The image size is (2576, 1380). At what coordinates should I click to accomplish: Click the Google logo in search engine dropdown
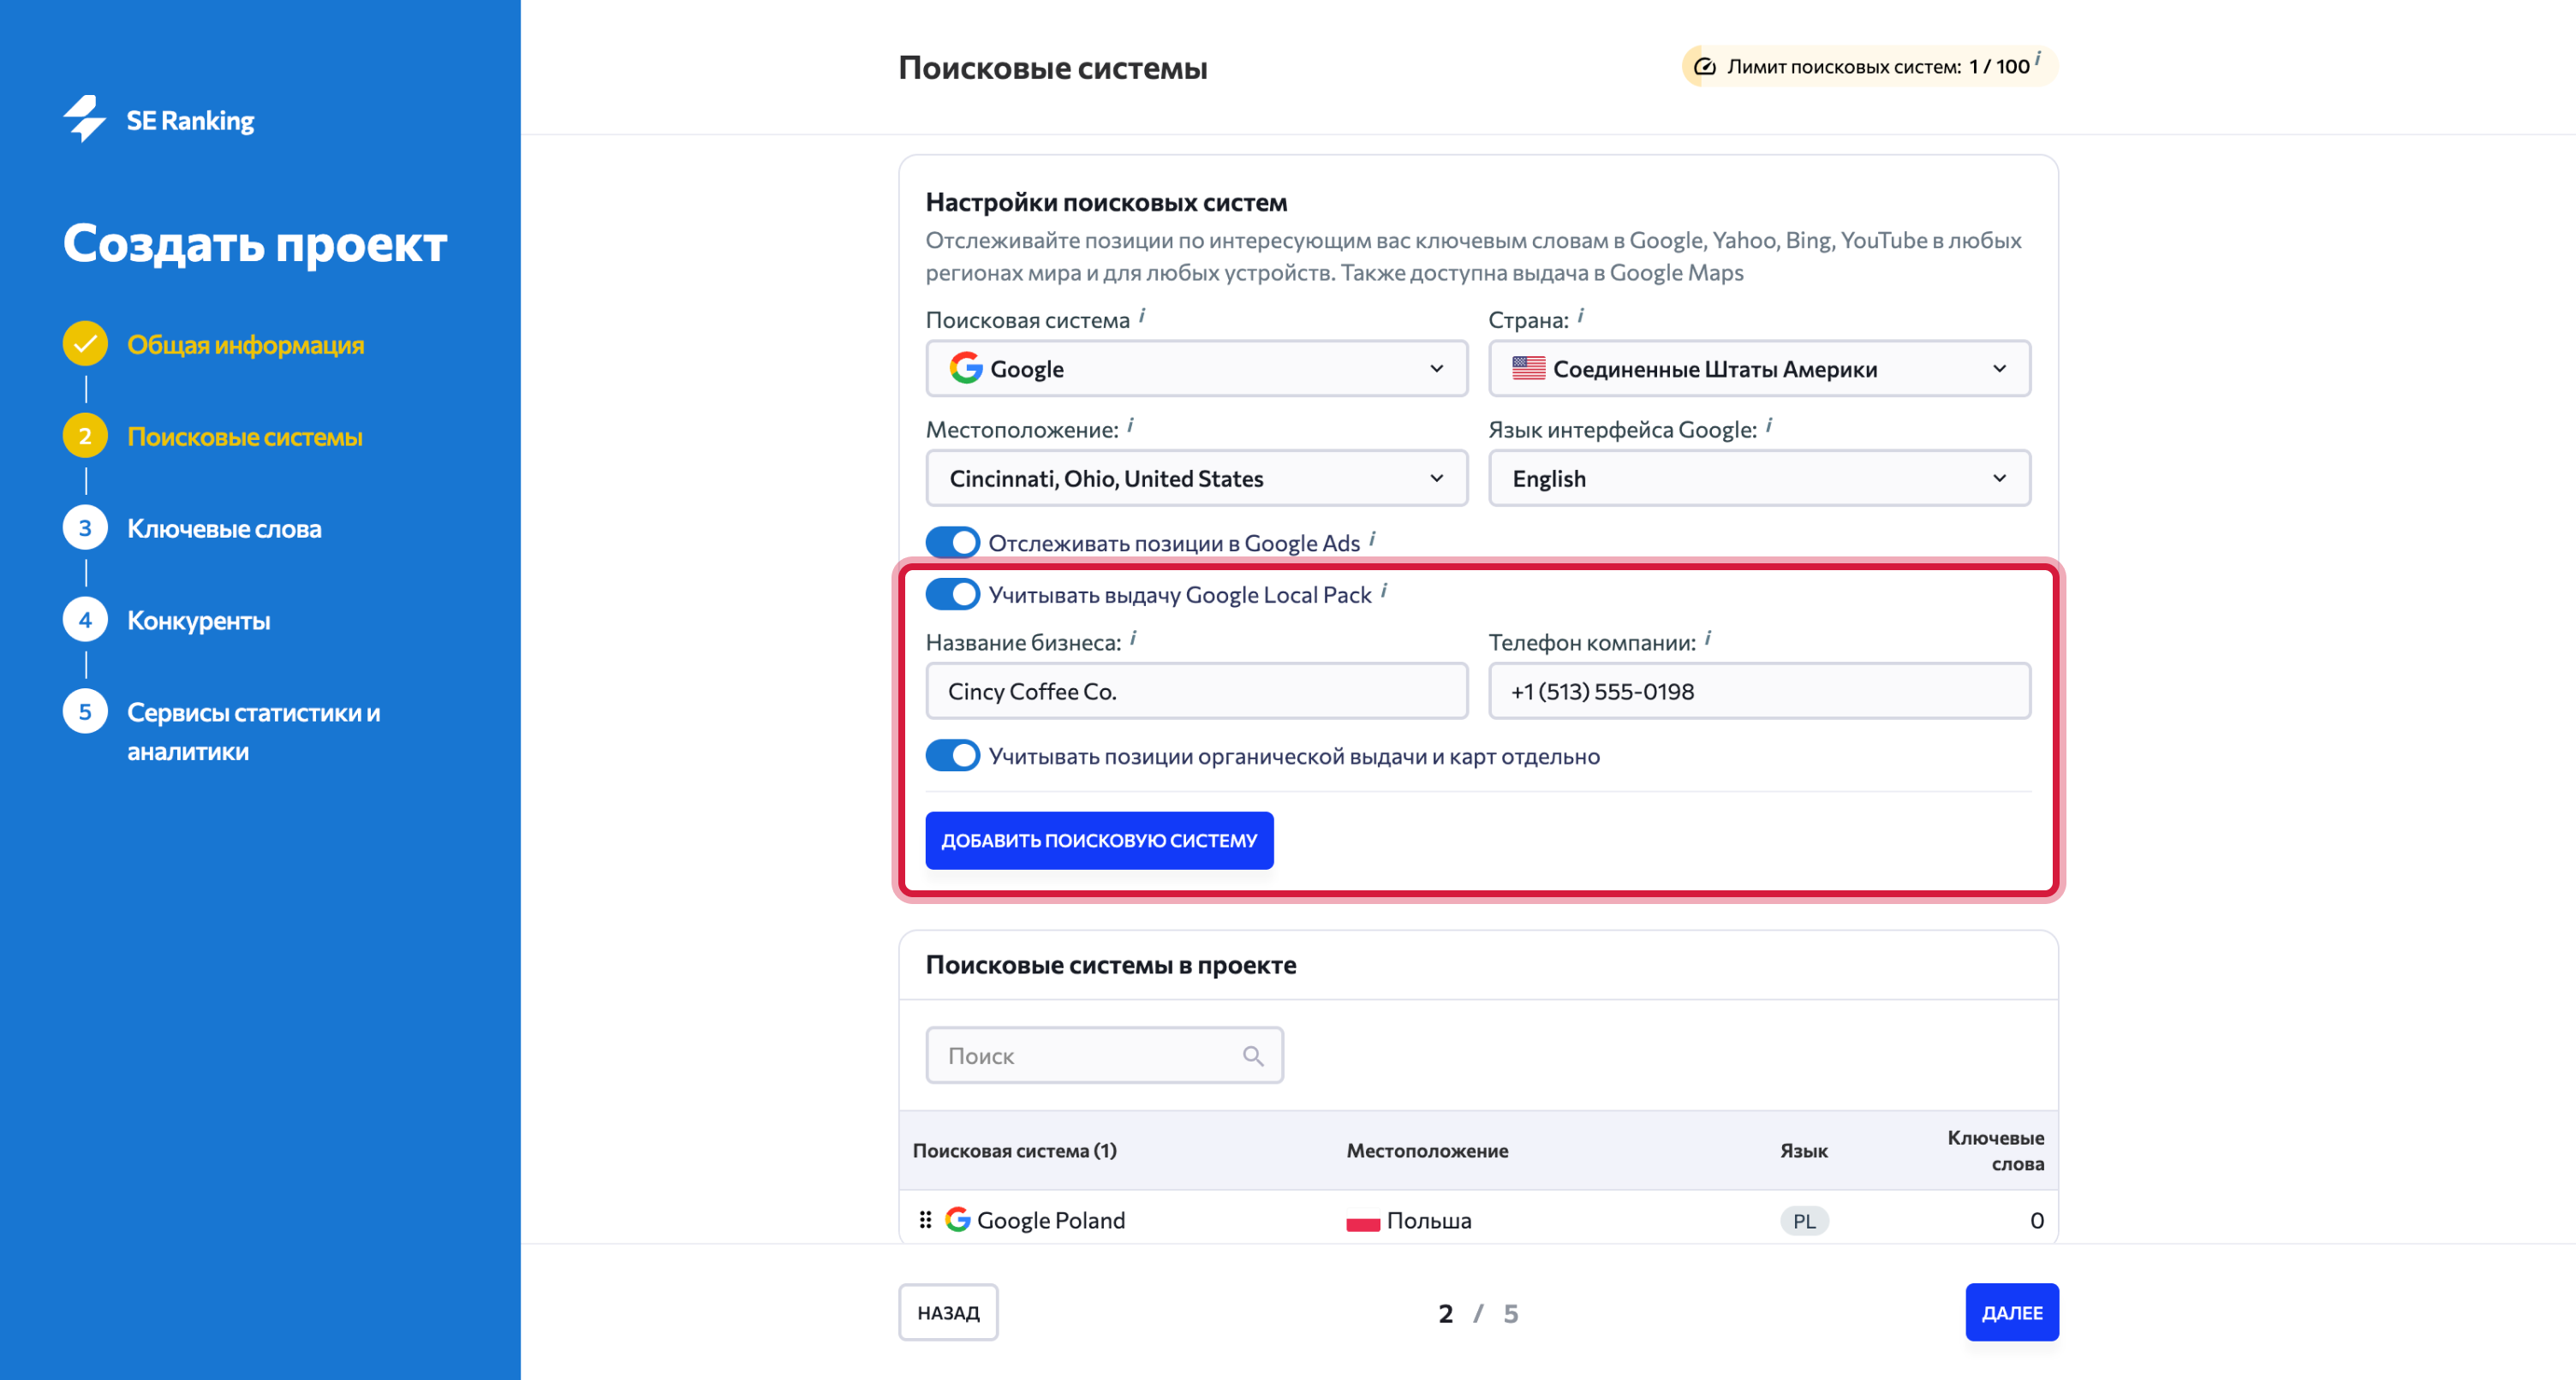coord(966,368)
